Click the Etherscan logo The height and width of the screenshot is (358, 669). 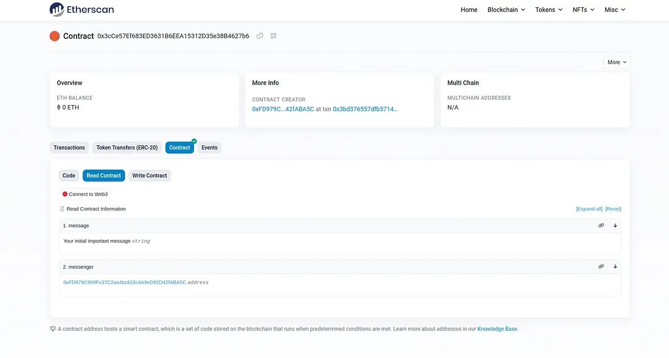81,10
